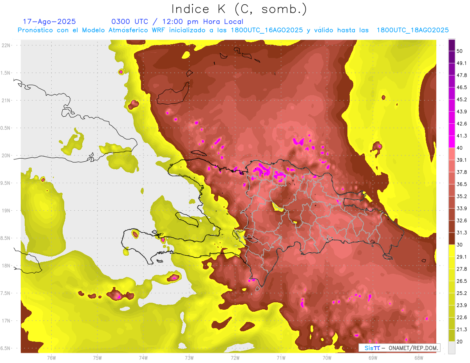Click the "69W" longitude label
470x363 pixels.
pos(373,357)
